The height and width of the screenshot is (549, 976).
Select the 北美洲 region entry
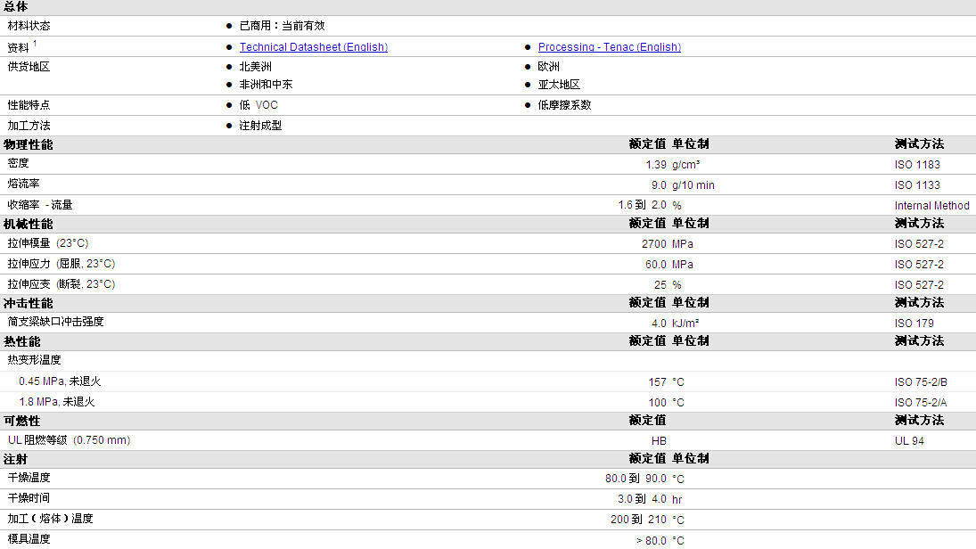pos(255,67)
